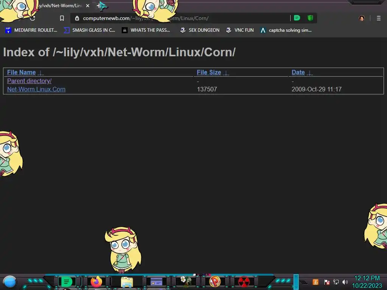Viewport: 387px width, 290px height.
Task: Open the flower plant taskbar icon
Action: point(186,281)
